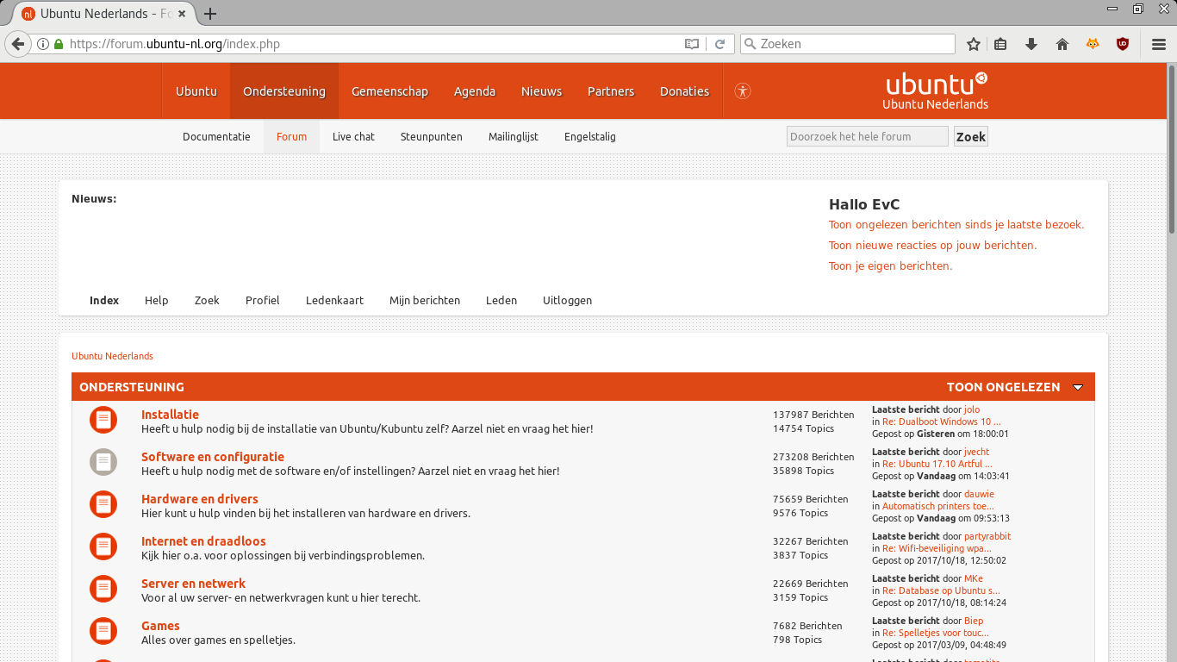This screenshot has height=662, width=1177.
Task: Open Zoek in forum menu
Action: 207,301
